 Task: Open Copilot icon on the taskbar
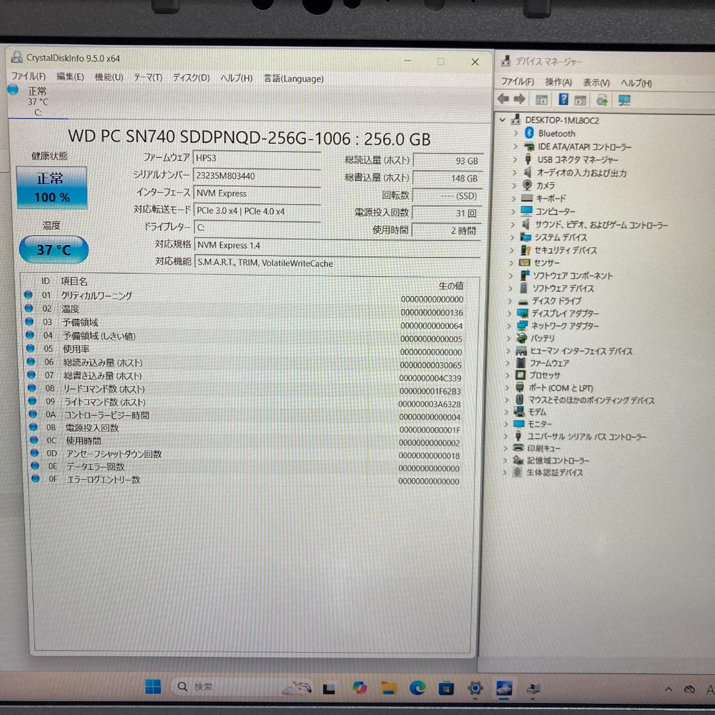pyautogui.click(x=359, y=687)
